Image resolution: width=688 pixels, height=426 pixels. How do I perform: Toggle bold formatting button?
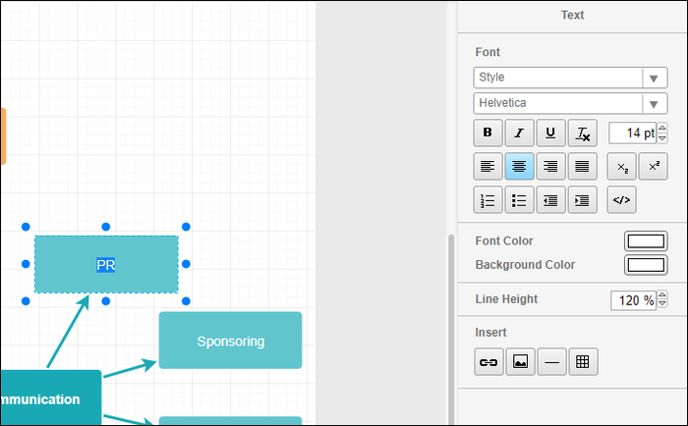pos(487,133)
